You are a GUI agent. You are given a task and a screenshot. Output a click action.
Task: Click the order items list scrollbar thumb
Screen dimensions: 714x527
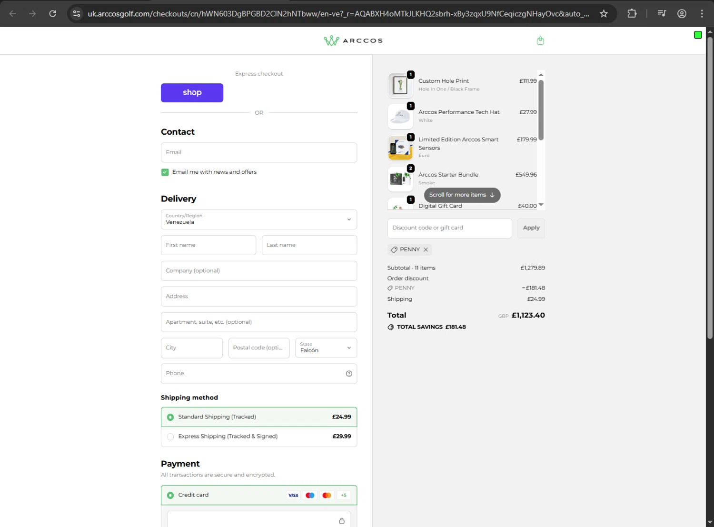click(541, 110)
